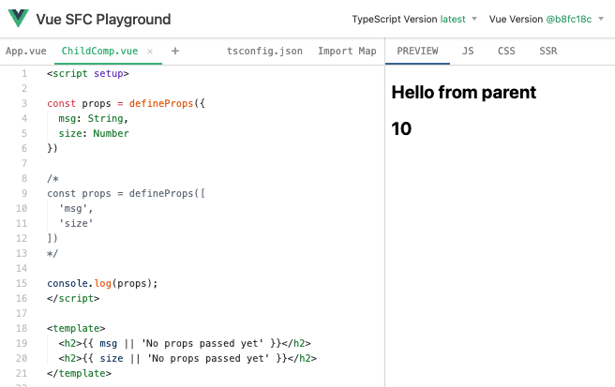Show the JS output tab
615x387 pixels.
(x=468, y=51)
